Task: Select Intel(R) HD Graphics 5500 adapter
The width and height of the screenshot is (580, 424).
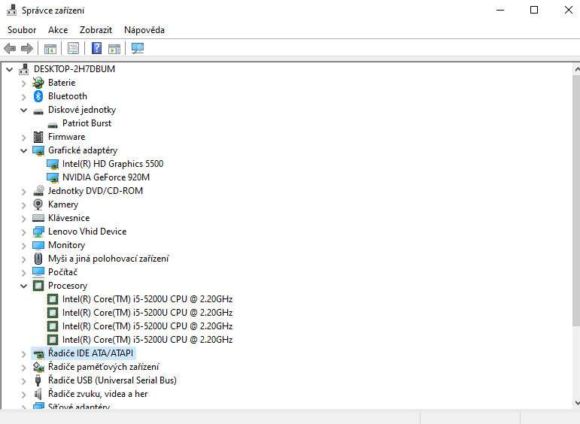Action: pyautogui.click(x=113, y=164)
